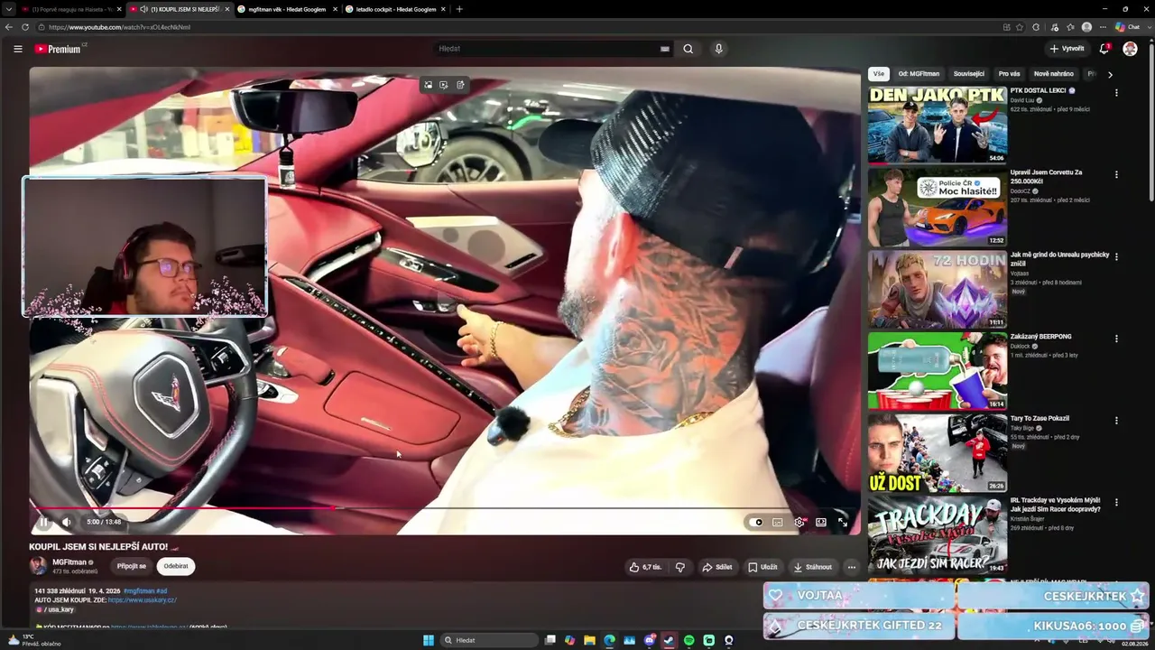
Task: Focus the YouTube search field
Action: tap(546, 49)
